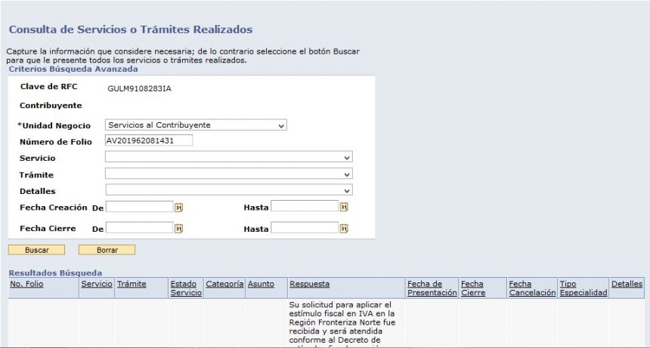Click the Fecha Cancelación column header
Screen dimensions: 650x348
point(531,288)
